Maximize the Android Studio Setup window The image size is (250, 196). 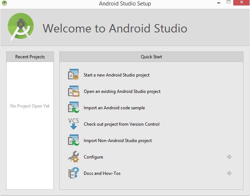tap(229, 2)
